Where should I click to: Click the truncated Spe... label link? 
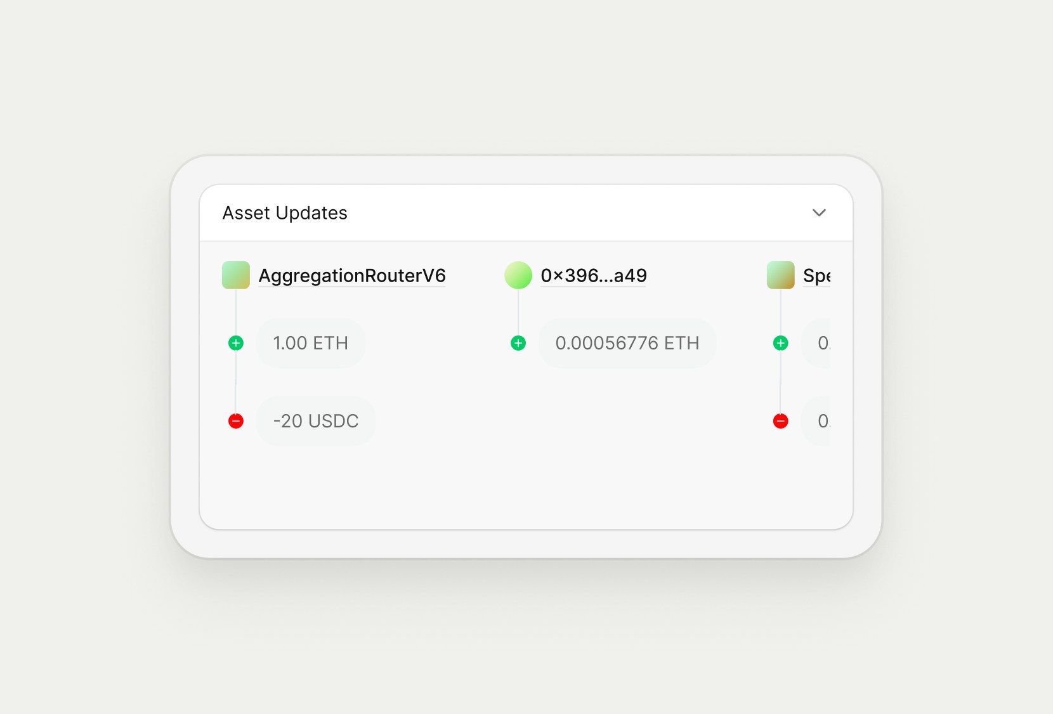point(817,275)
